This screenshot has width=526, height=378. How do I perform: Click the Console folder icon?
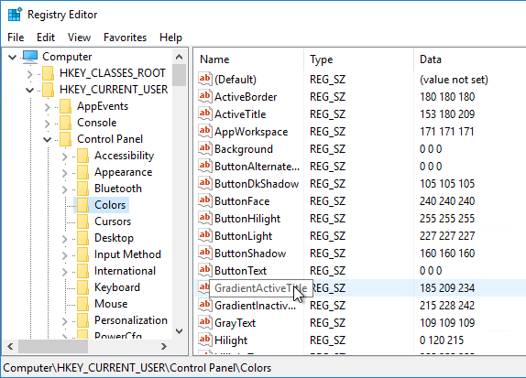pyautogui.click(x=65, y=123)
